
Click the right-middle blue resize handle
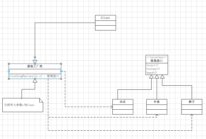(61, 71)
